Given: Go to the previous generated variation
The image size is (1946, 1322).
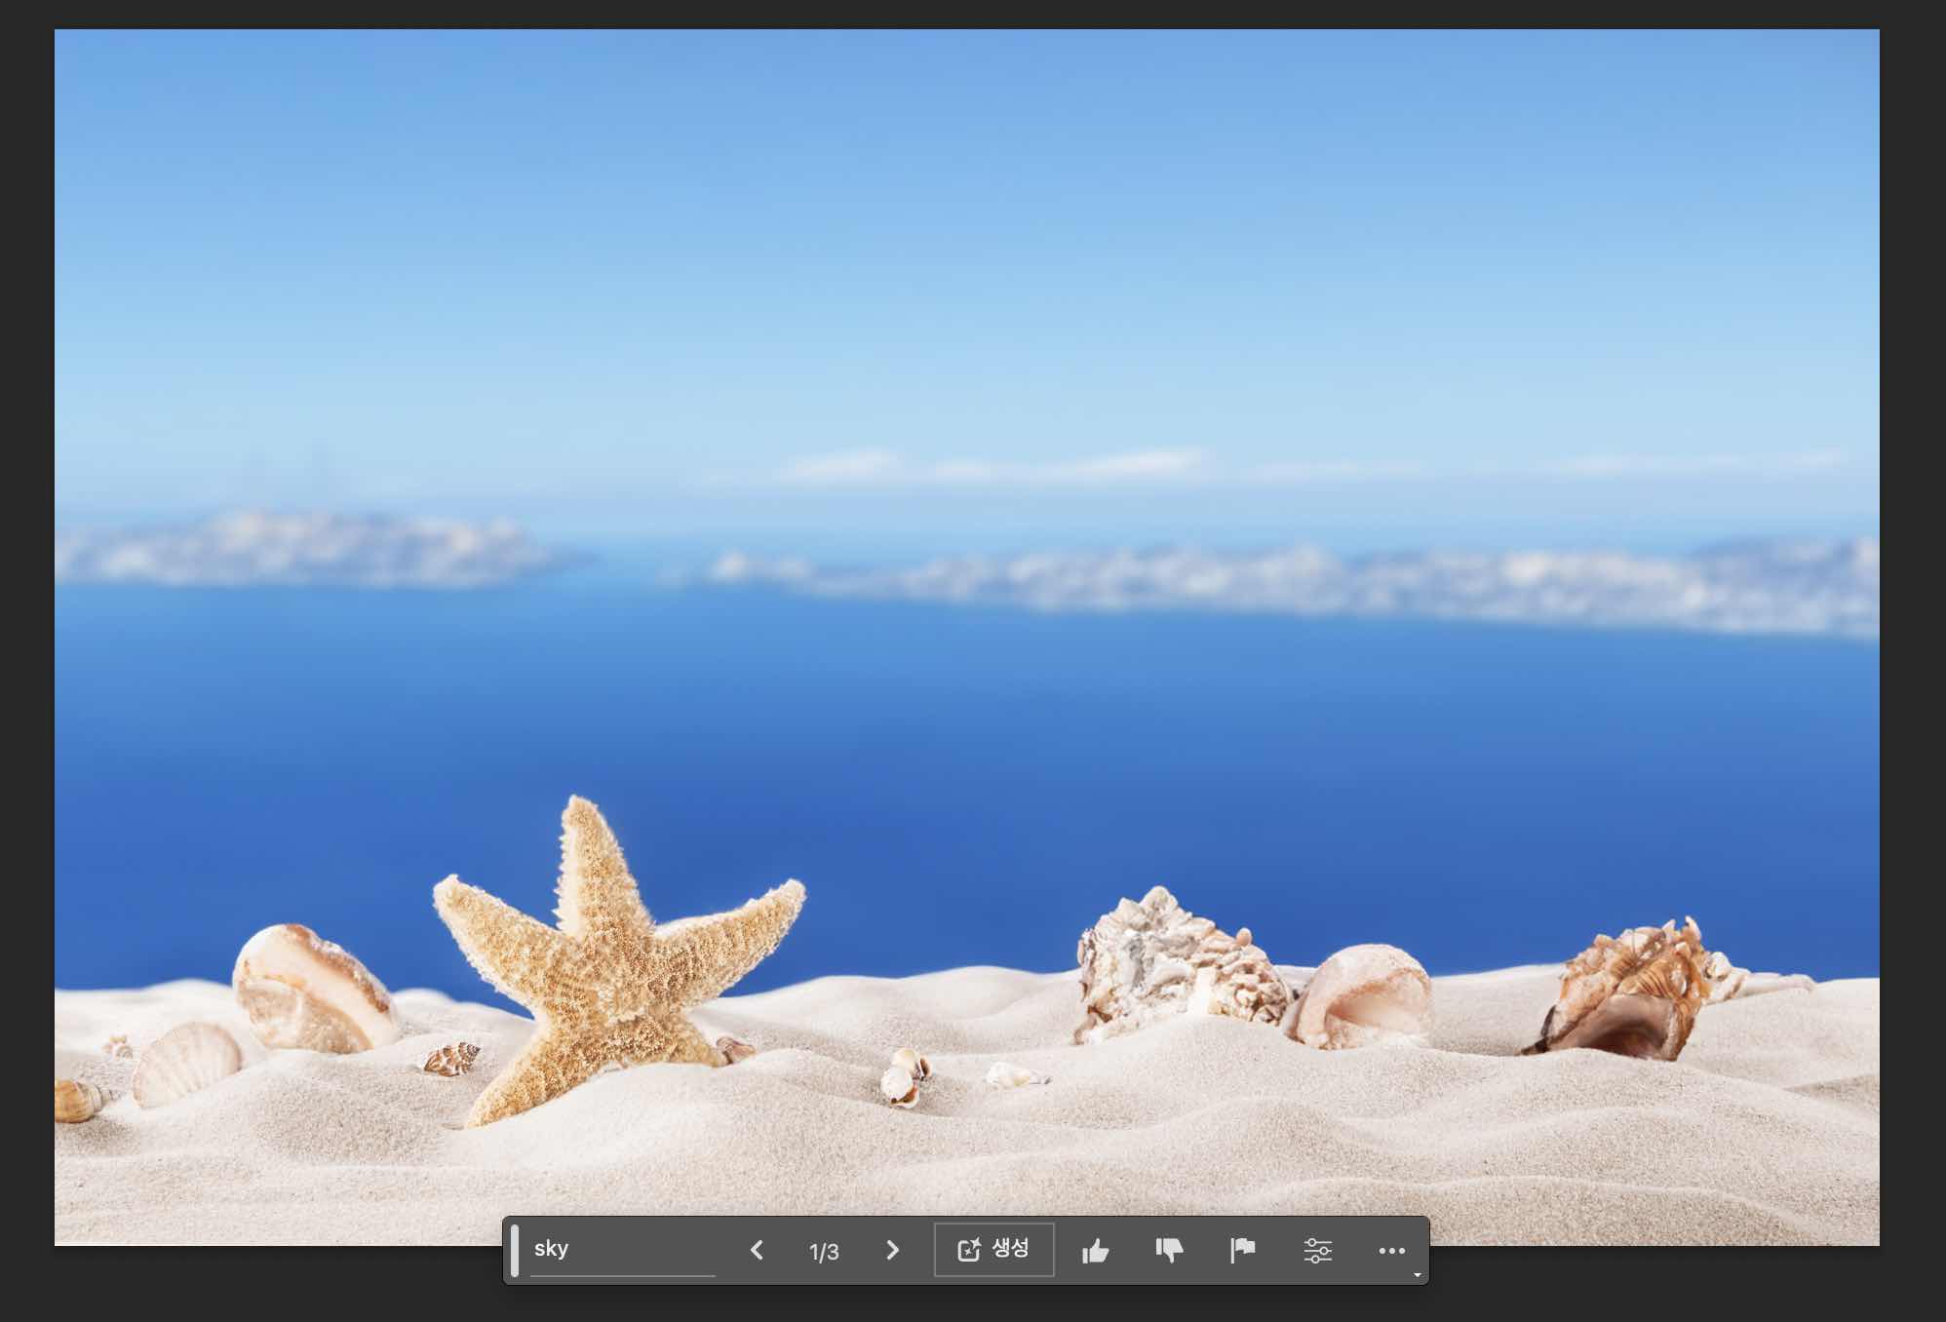Looking at the screenshot, I should 757,1250.
